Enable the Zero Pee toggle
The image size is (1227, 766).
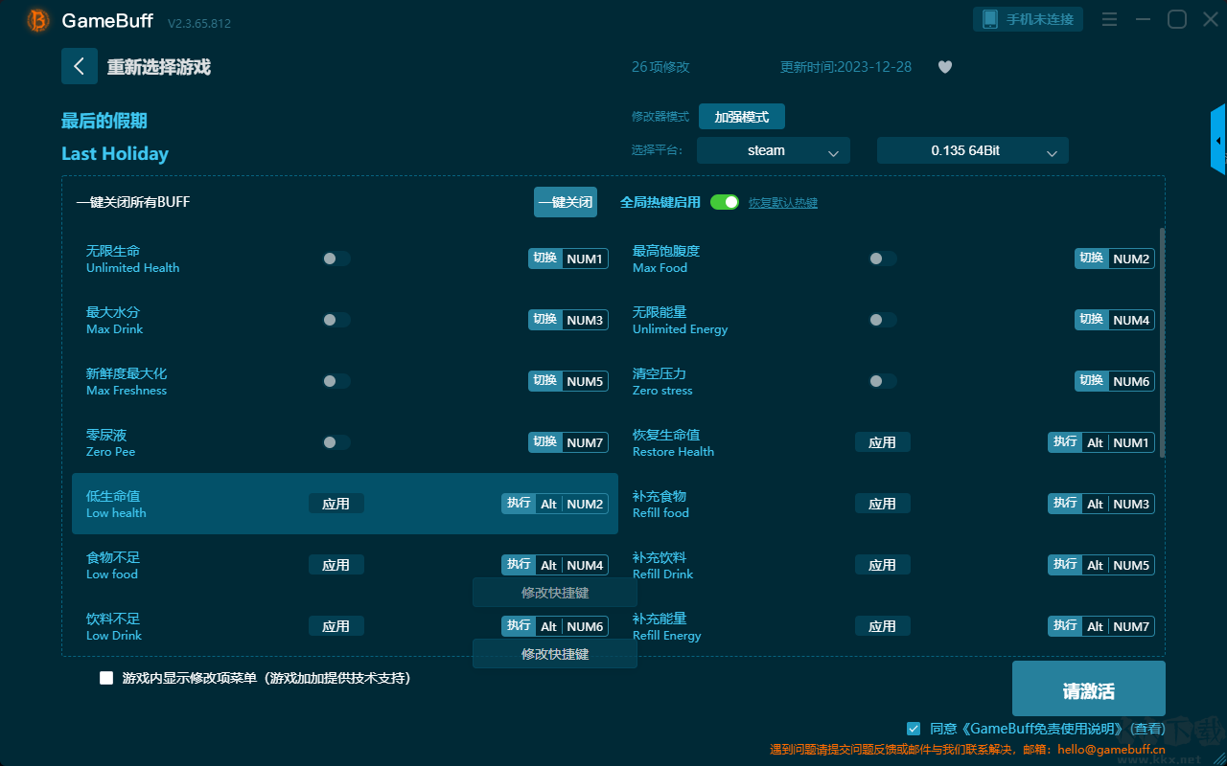[336, 442]
